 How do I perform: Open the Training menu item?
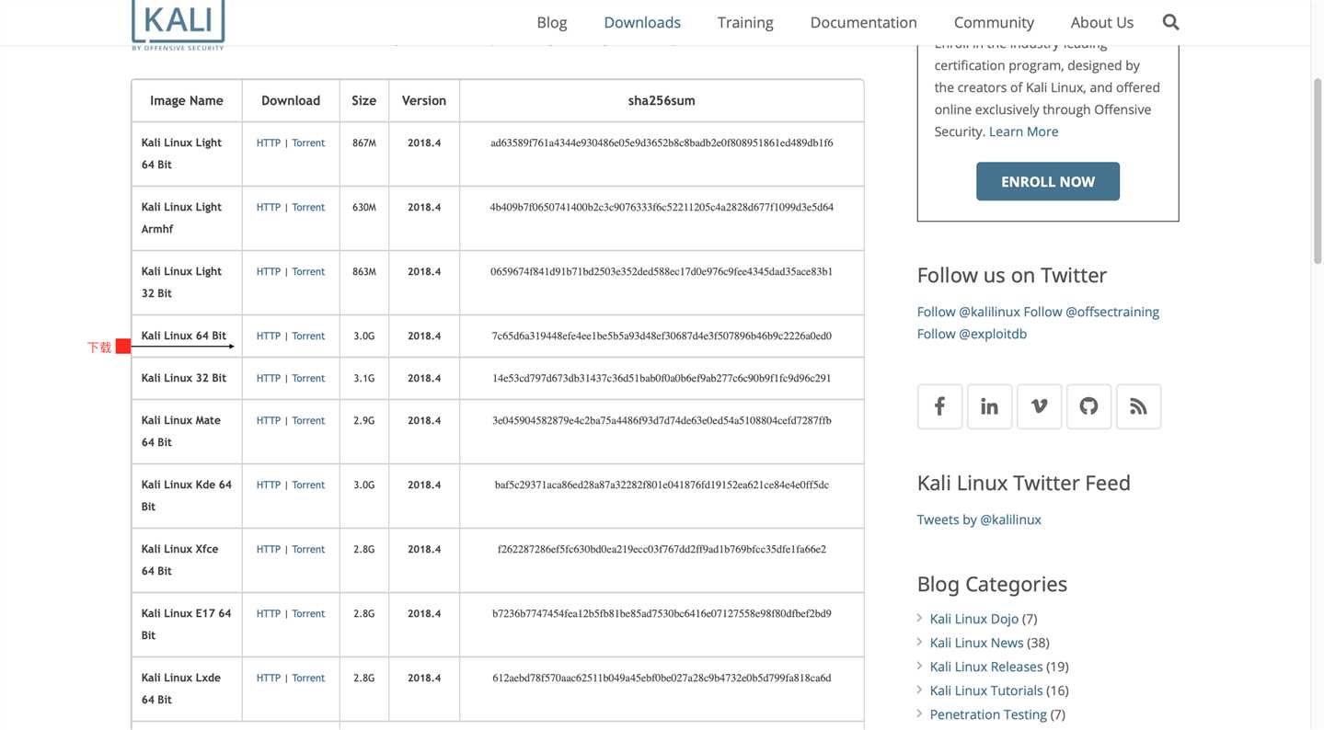tap(745, 22)
